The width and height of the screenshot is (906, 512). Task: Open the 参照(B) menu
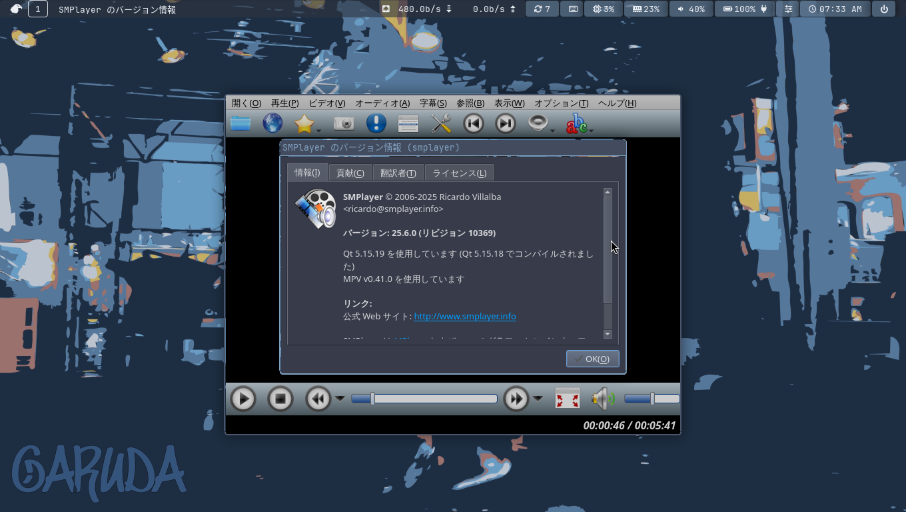[x=470, y=103]
